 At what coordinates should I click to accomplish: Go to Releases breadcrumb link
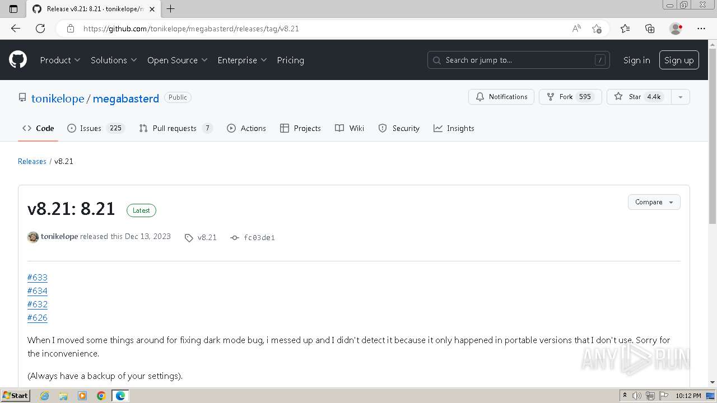tap(32, 161)
